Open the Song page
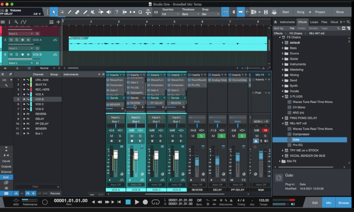The image size is (354, 212). (x=300, y=12)
